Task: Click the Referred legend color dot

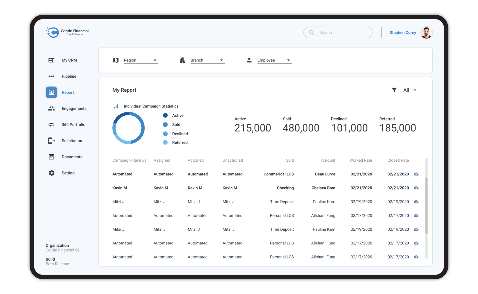Action: (x=165, y=143)
